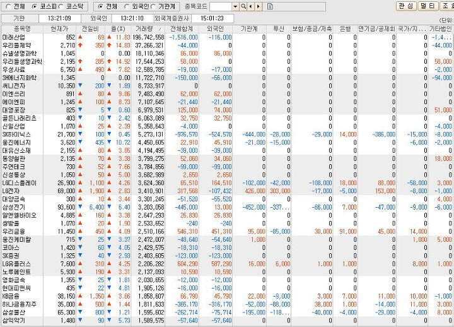Click SK하이닉스 외국인 value -524,570
Screen dimensions: 454x327
(x=220, y=134)
